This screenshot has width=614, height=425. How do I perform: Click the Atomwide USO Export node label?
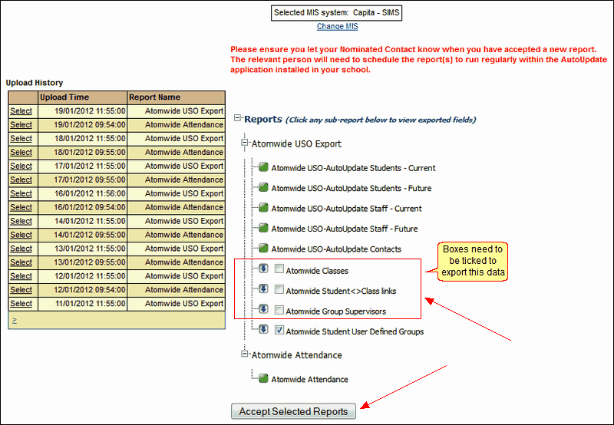(x=296, y=144)
